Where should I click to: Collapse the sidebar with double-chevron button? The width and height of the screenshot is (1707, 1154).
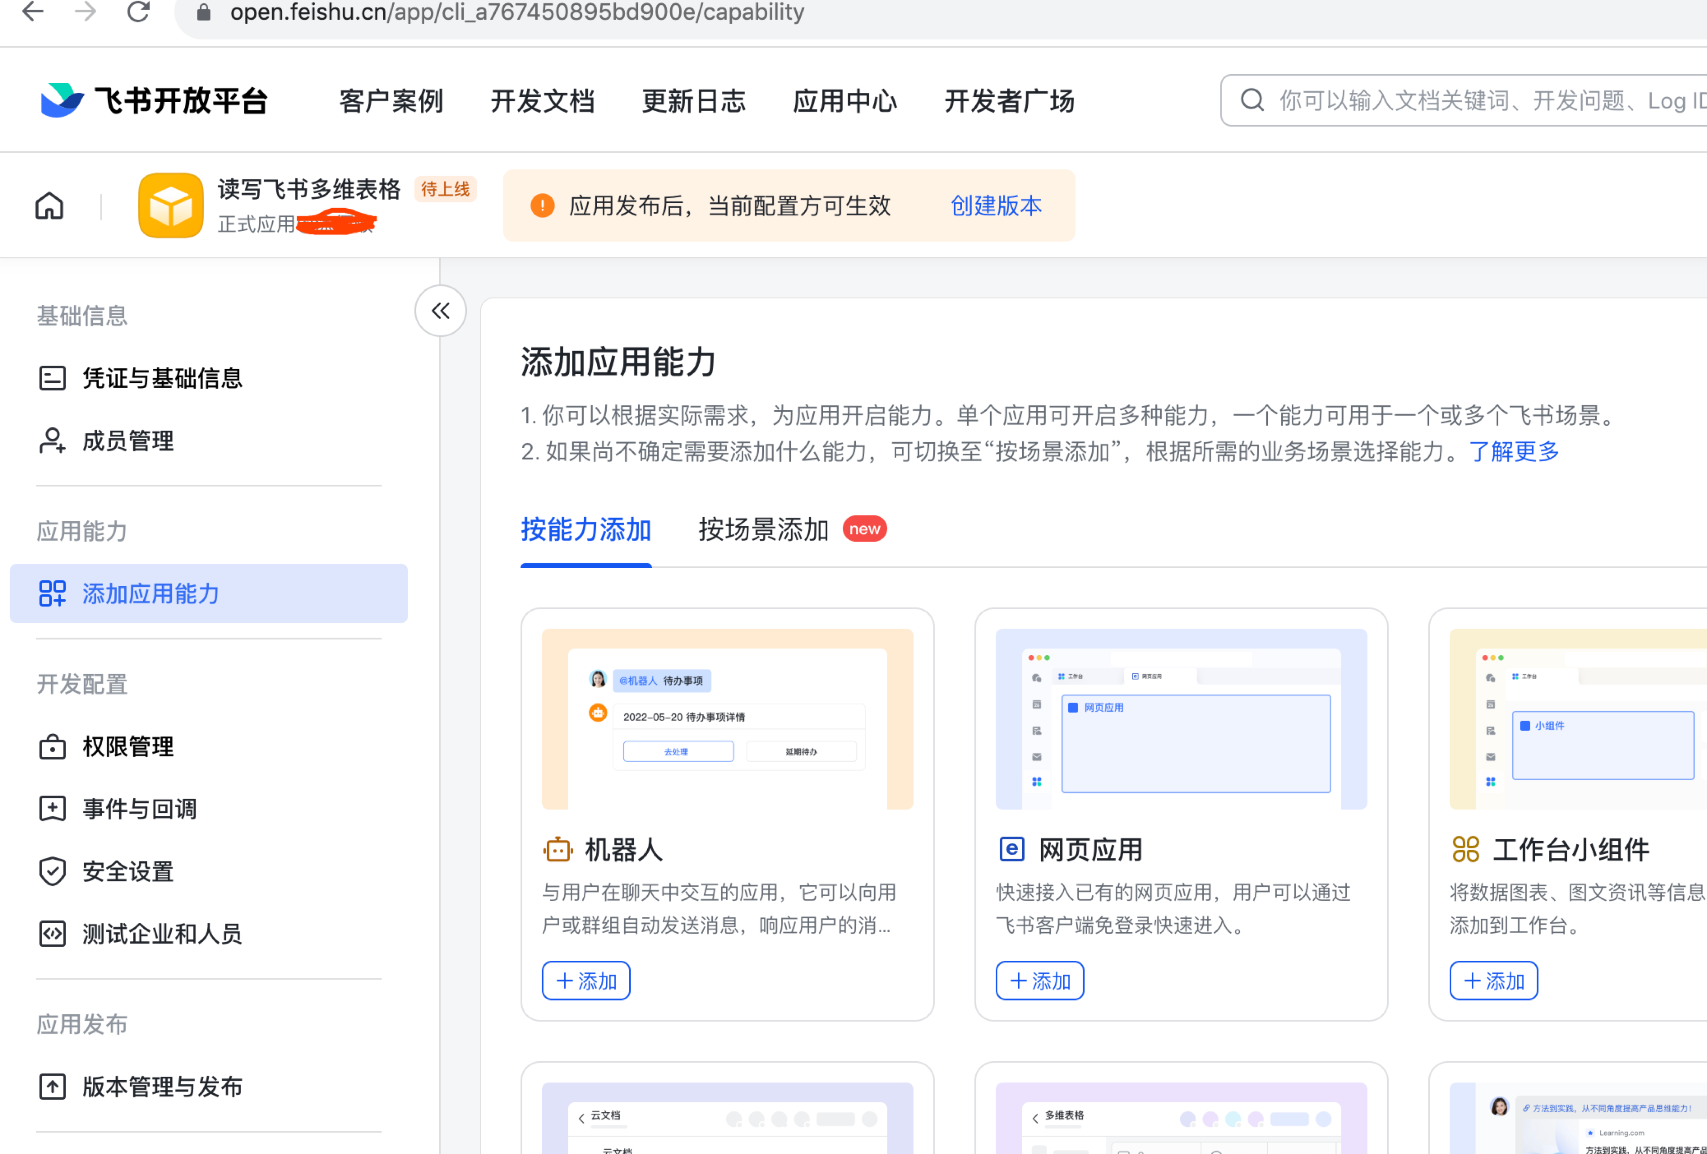440,311
